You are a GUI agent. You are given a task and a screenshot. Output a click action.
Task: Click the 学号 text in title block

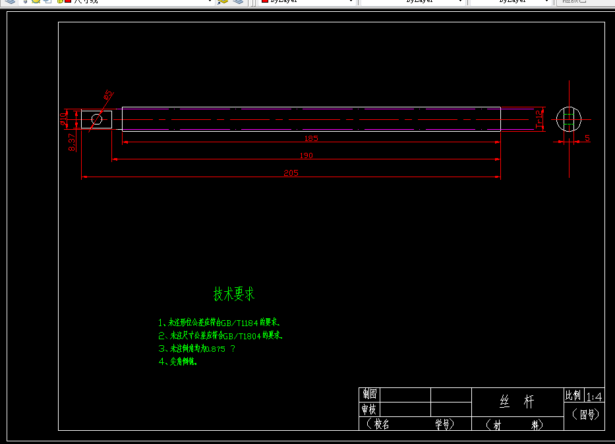[x=442, y=424]
